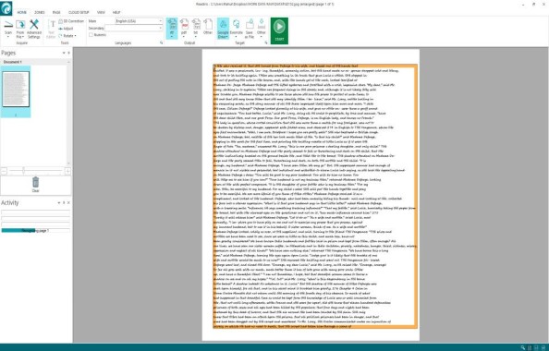Click the thumbnail zoom slider handle
The height and width of the screenshot is (351, 549).
click(x=24, y=171)
